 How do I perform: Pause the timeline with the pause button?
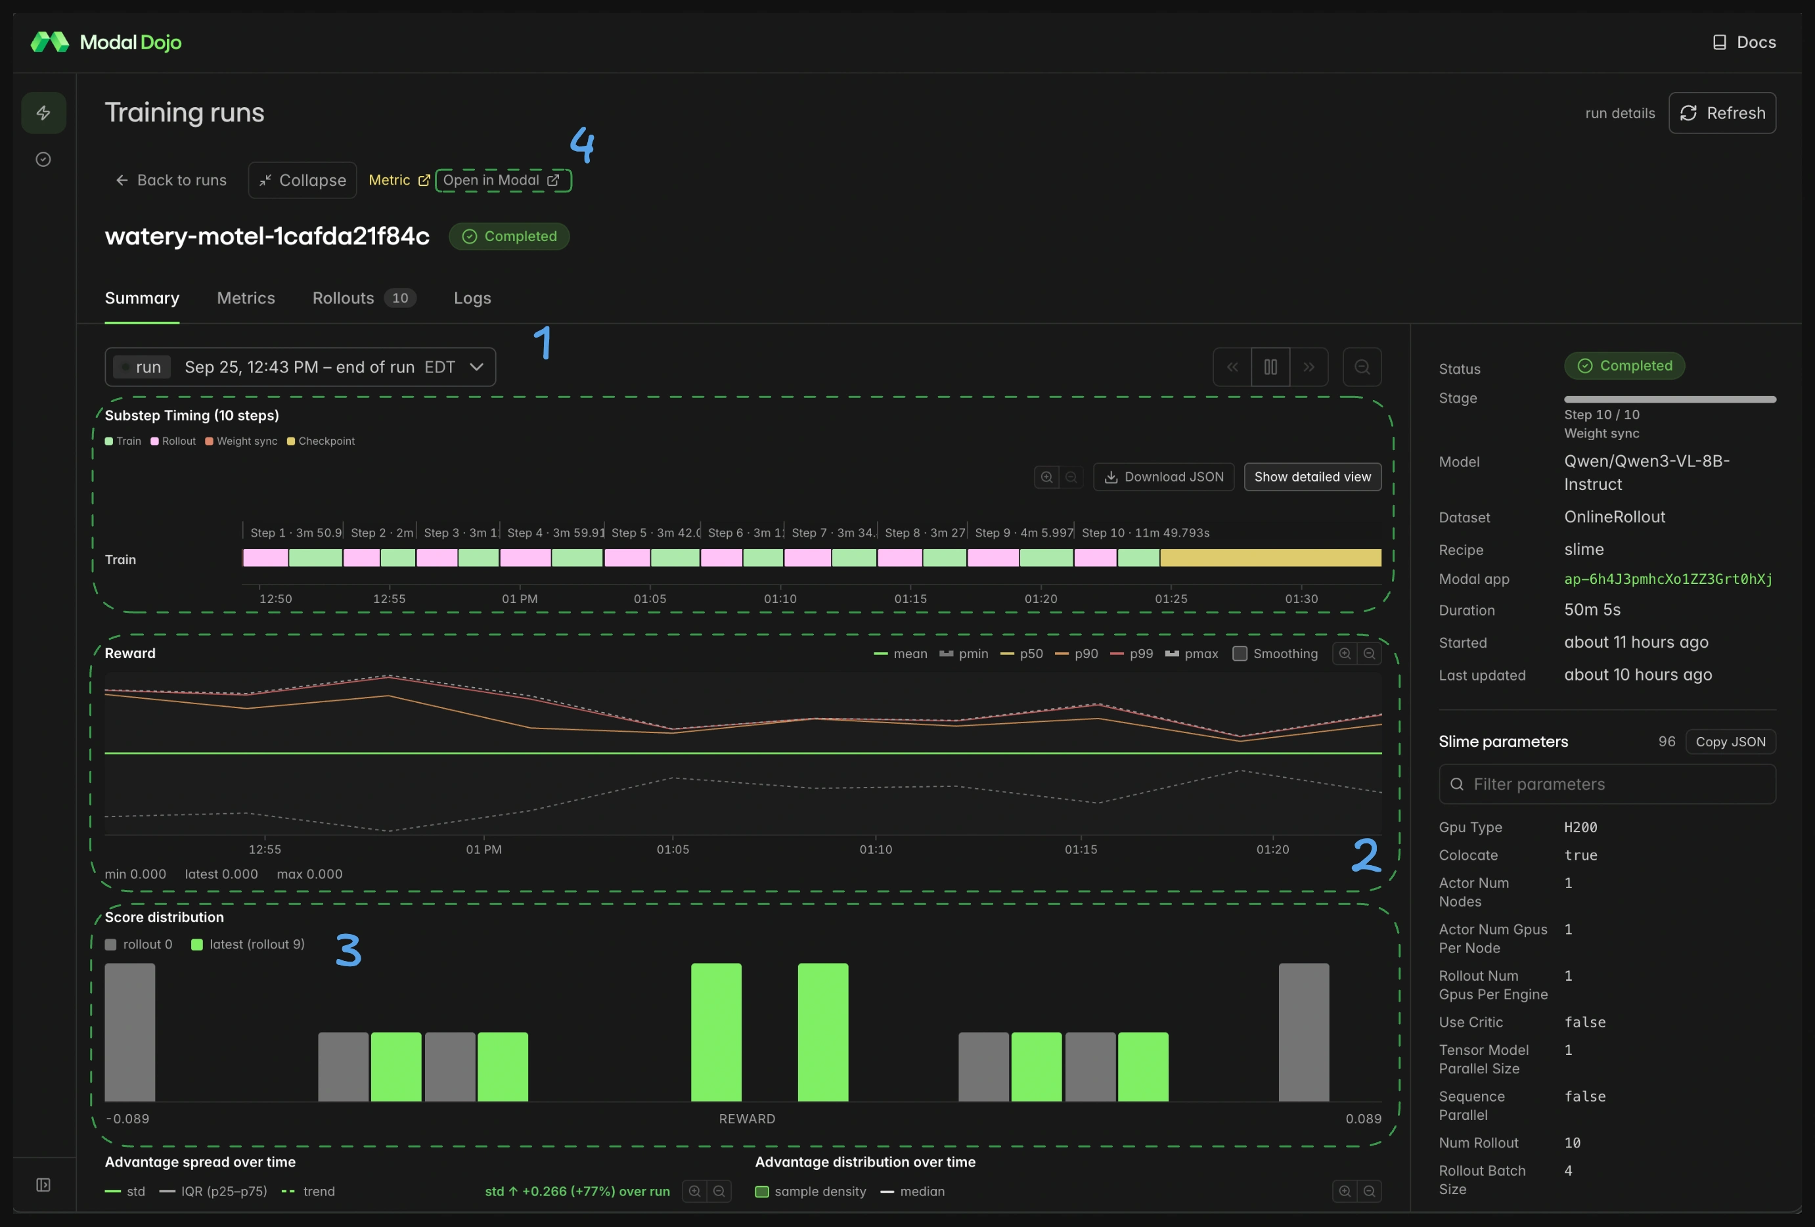point(1270,367)
